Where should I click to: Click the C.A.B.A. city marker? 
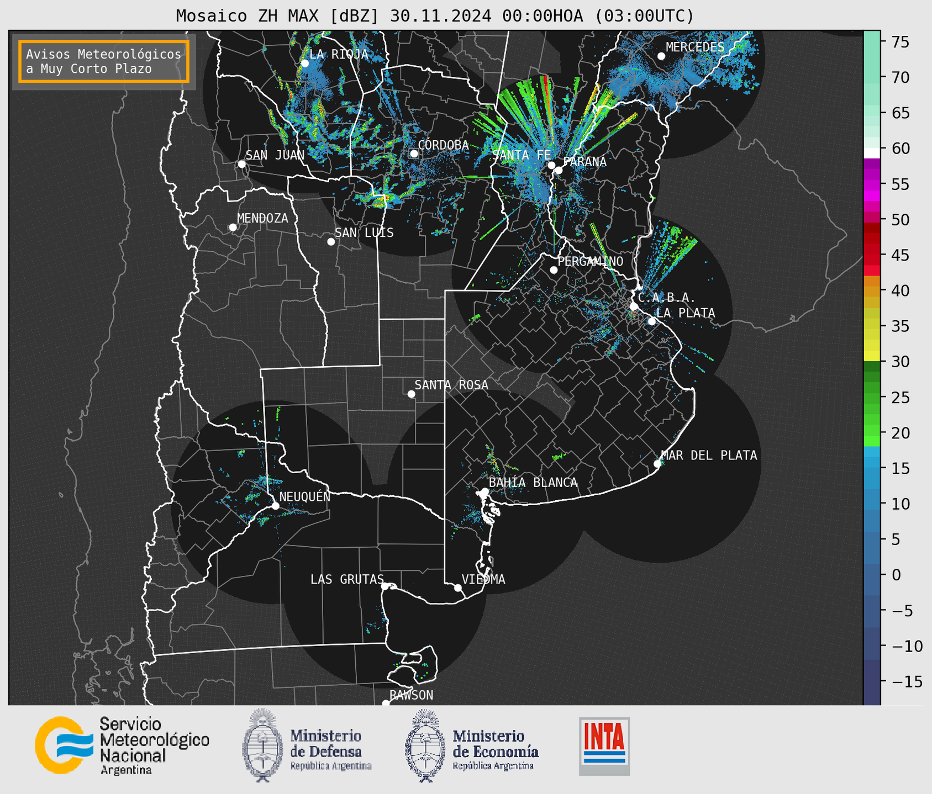click(x=634, y=306)
